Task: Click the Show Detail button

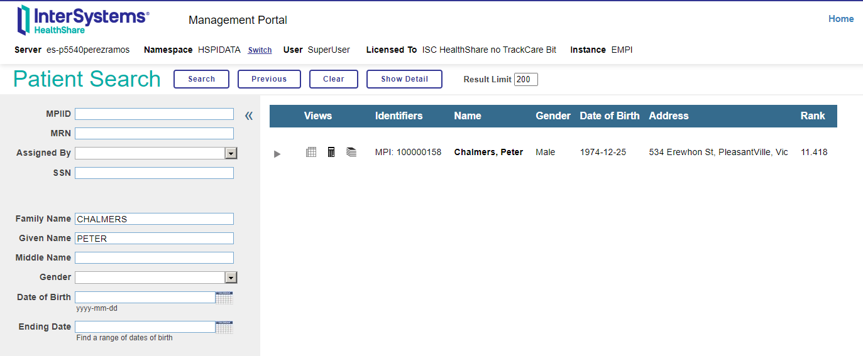Action: point(404,79)
